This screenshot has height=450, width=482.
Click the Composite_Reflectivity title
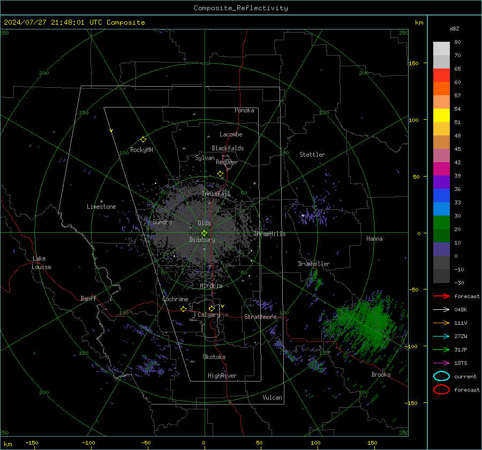pos(241,8)
